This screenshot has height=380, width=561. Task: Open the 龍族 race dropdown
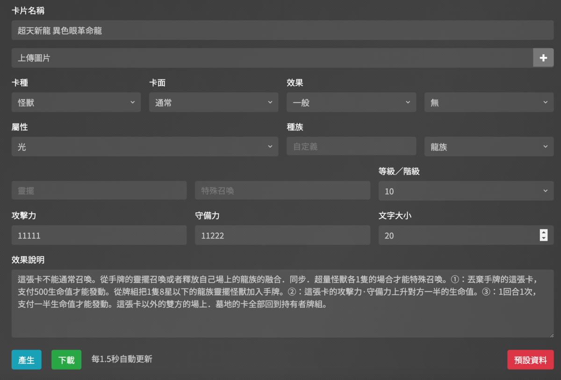[489, 147]
